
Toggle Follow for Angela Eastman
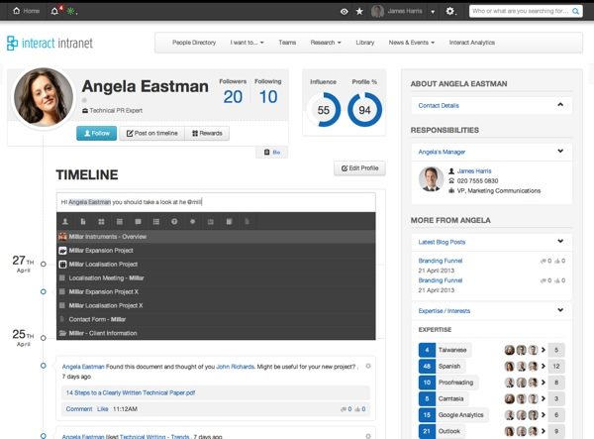click(x=97, y=133)
